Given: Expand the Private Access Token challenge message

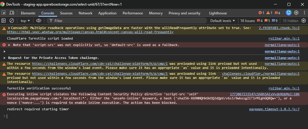Looking at the screenshot, I should 5,58.
